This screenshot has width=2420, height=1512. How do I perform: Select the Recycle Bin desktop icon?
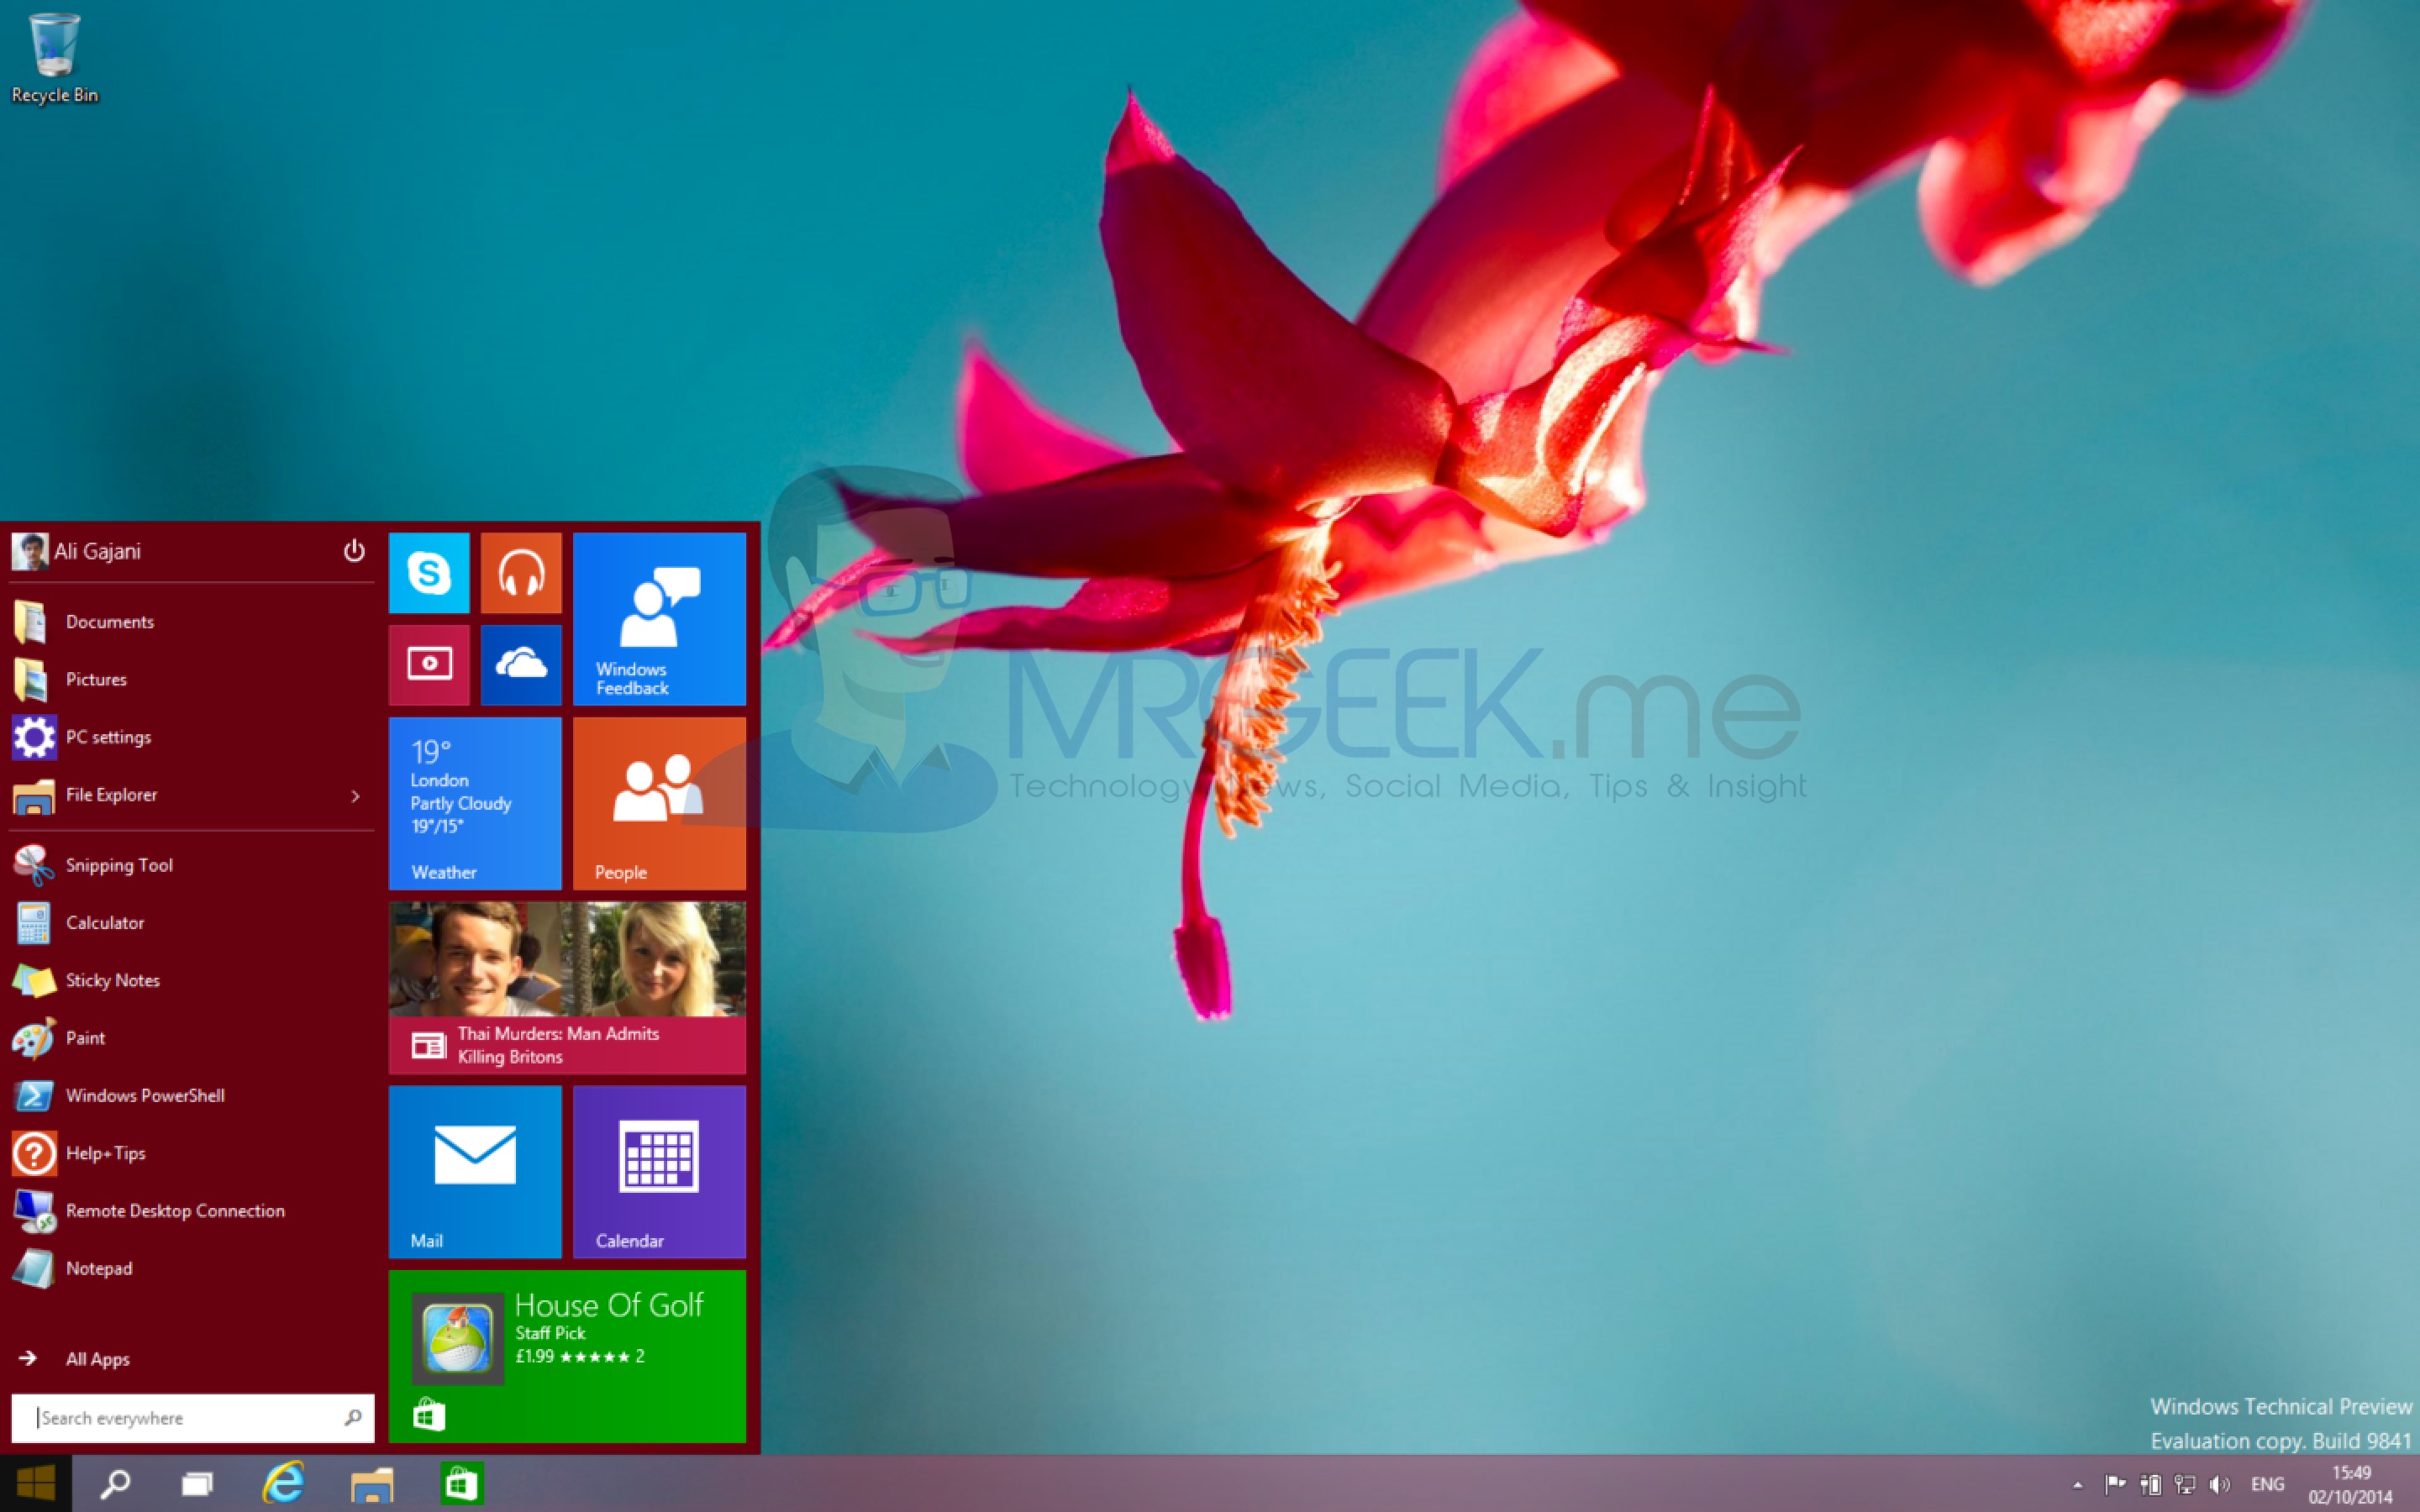[x=55, y=58]
